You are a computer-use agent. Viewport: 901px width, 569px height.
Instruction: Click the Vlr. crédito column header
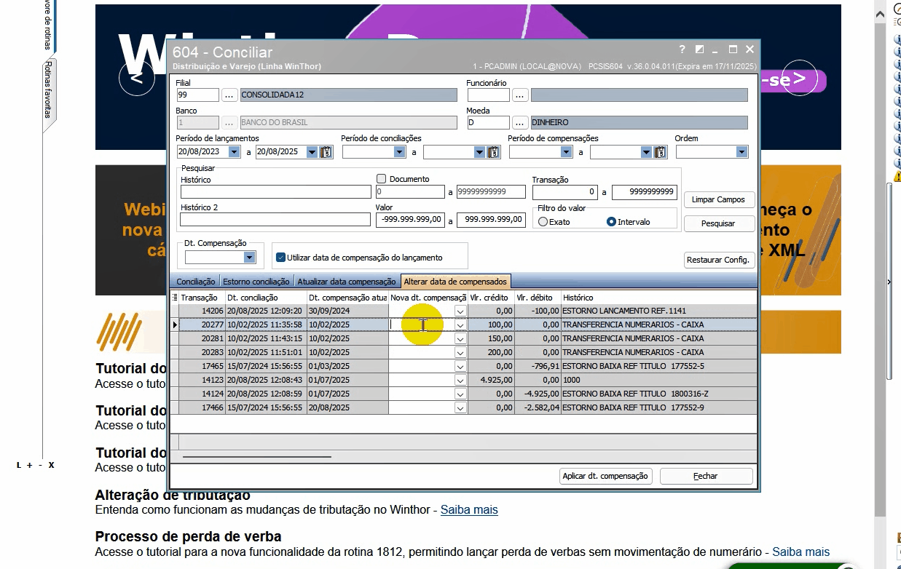(490, 298)
